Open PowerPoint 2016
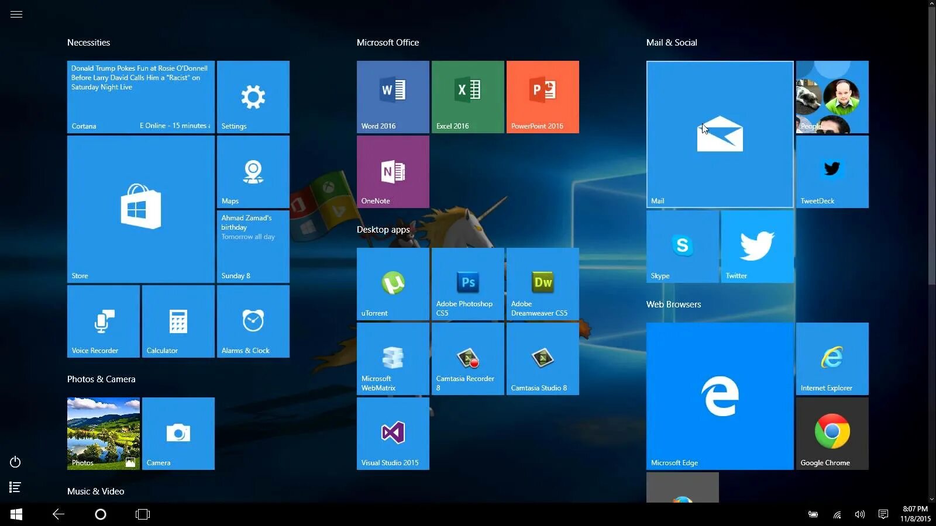The height and width of the screenshot is (526, 936). [x=543, y=97]
